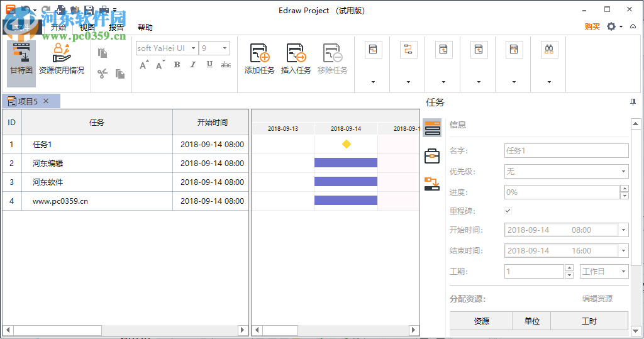The height and width of the screenshot is (339, 644).
Task: Switch to the 视图 ribbon tab
Action: (87, 27)
